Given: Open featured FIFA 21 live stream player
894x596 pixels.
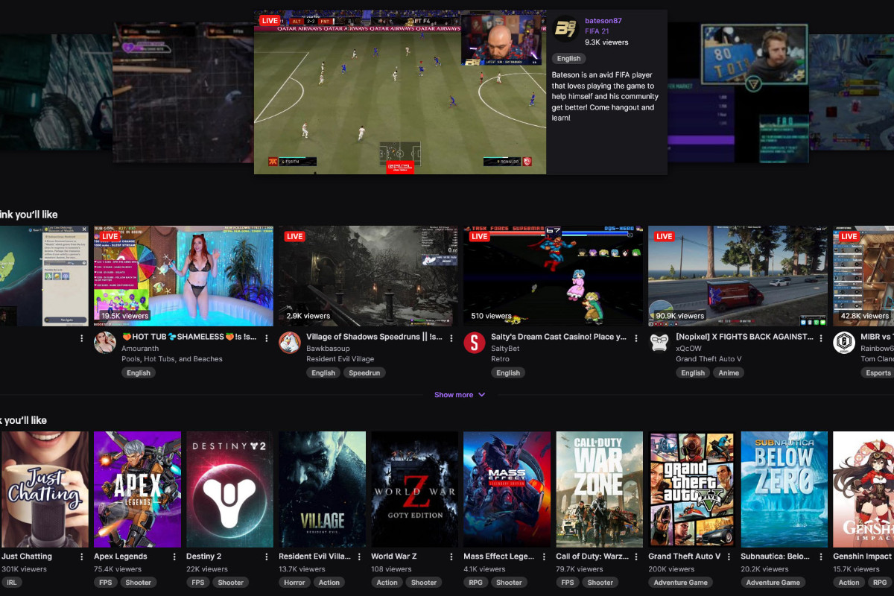Looking at the screenshot, I should (x=400, y=92).
